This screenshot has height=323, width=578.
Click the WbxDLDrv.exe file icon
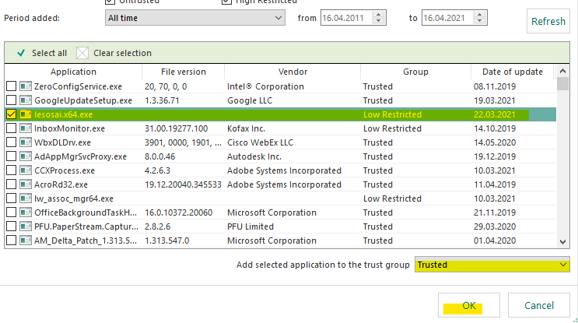coord(25,142)
